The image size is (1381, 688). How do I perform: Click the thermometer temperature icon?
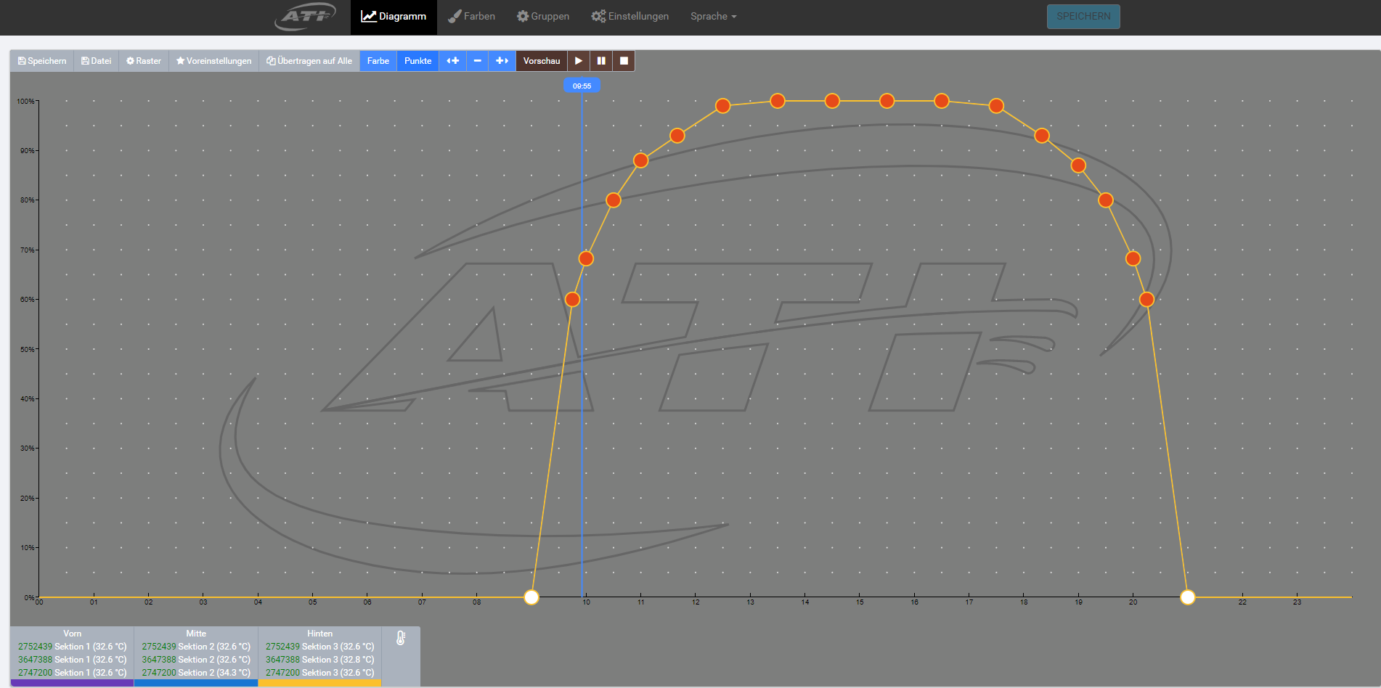pos(401,638)
